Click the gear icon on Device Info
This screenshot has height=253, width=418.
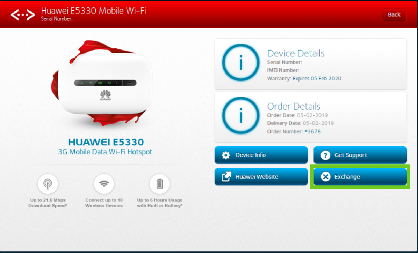coord(226,155)
